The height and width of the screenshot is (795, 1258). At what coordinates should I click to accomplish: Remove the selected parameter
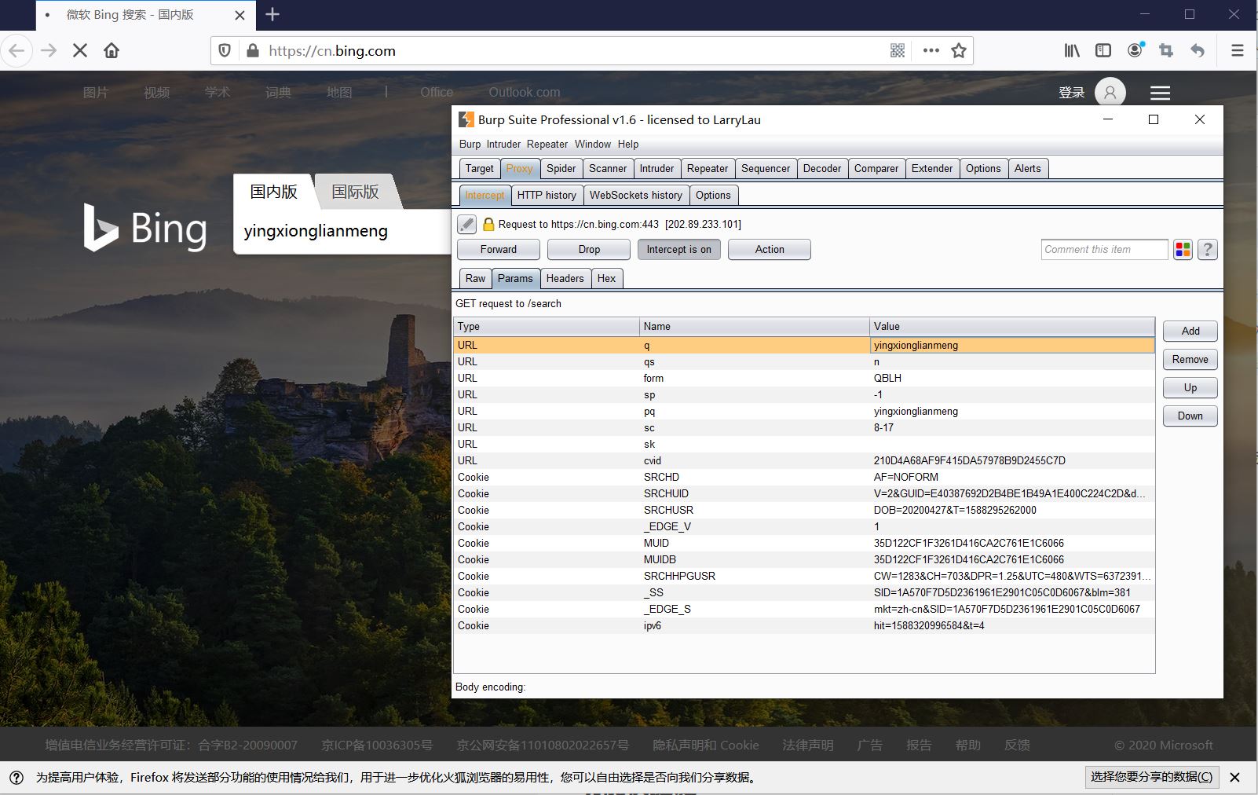1190,359
